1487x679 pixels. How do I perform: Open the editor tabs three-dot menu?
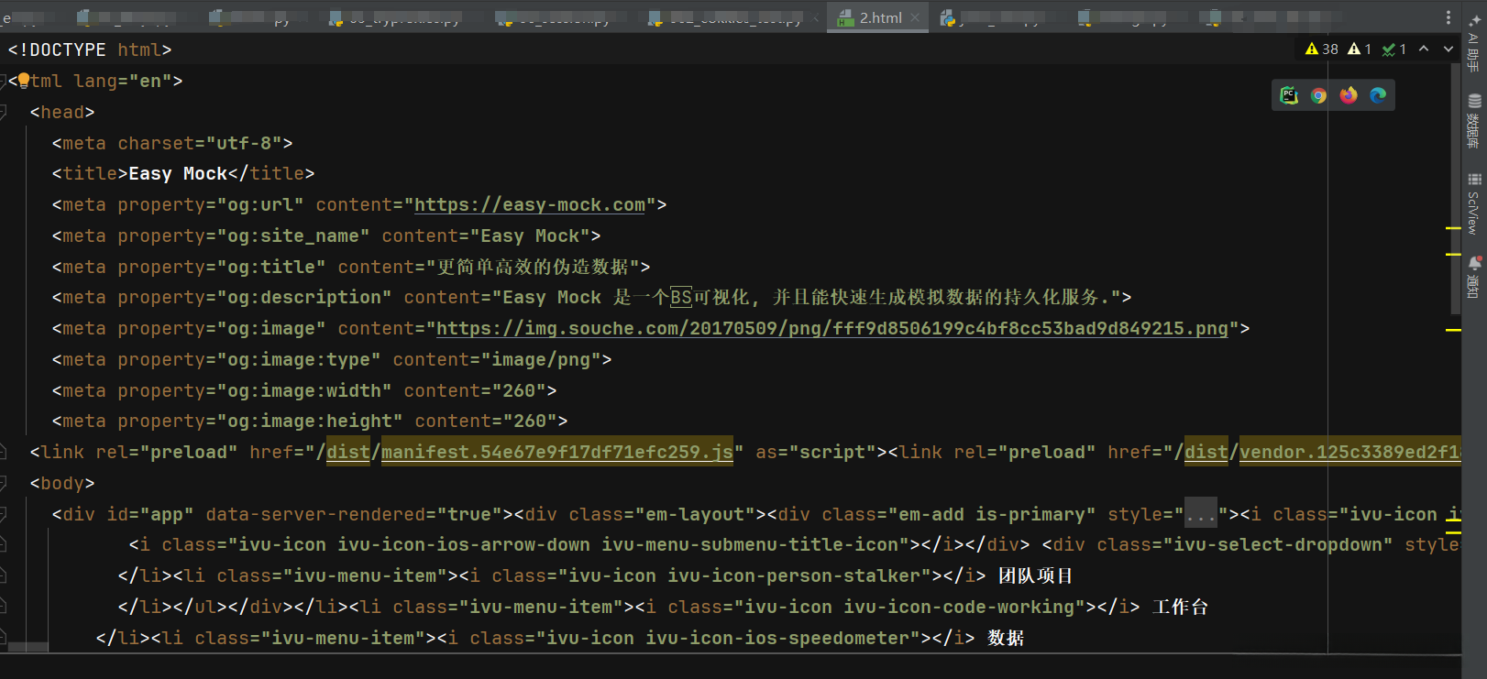point(1448,17)
